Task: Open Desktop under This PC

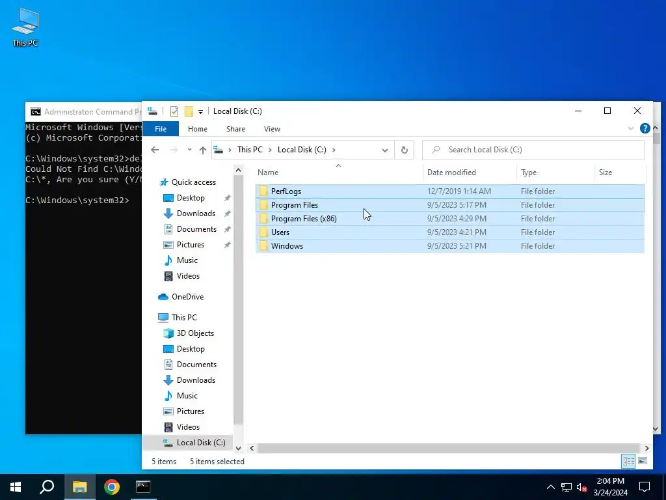Action: click(x=191, y=349)
